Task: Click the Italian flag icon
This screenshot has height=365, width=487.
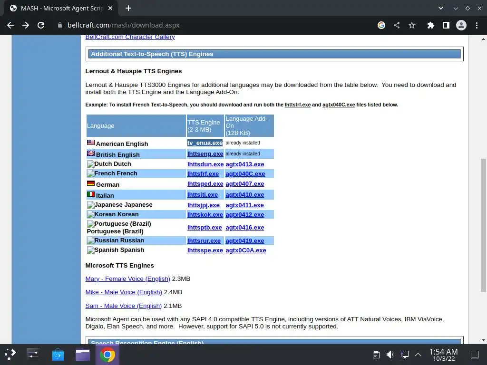Action: click(91, 194)
